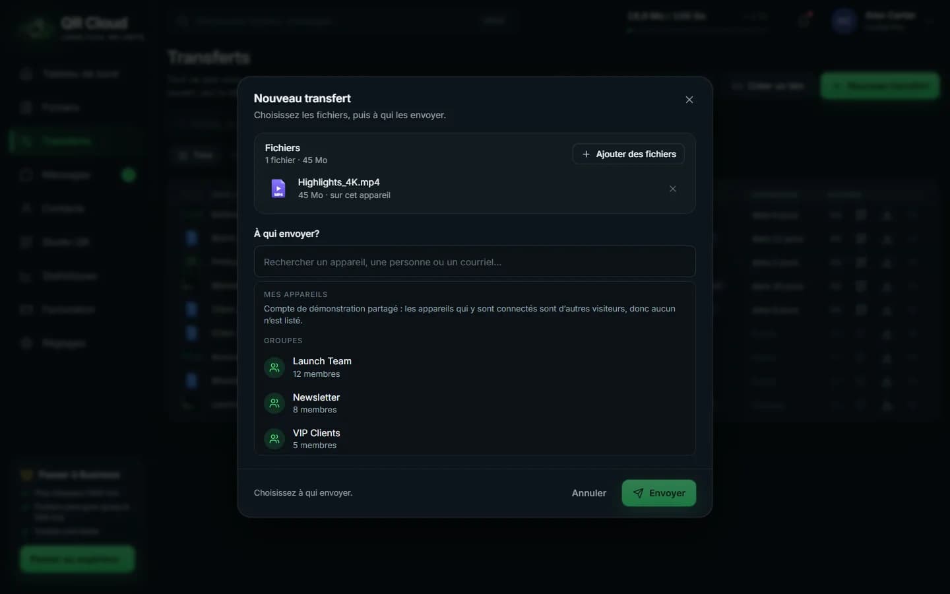Viewport: 950px width, 594px height.
Task: Click the Highlights_4K.mp4 file name
Action: (x=339, y=182)
